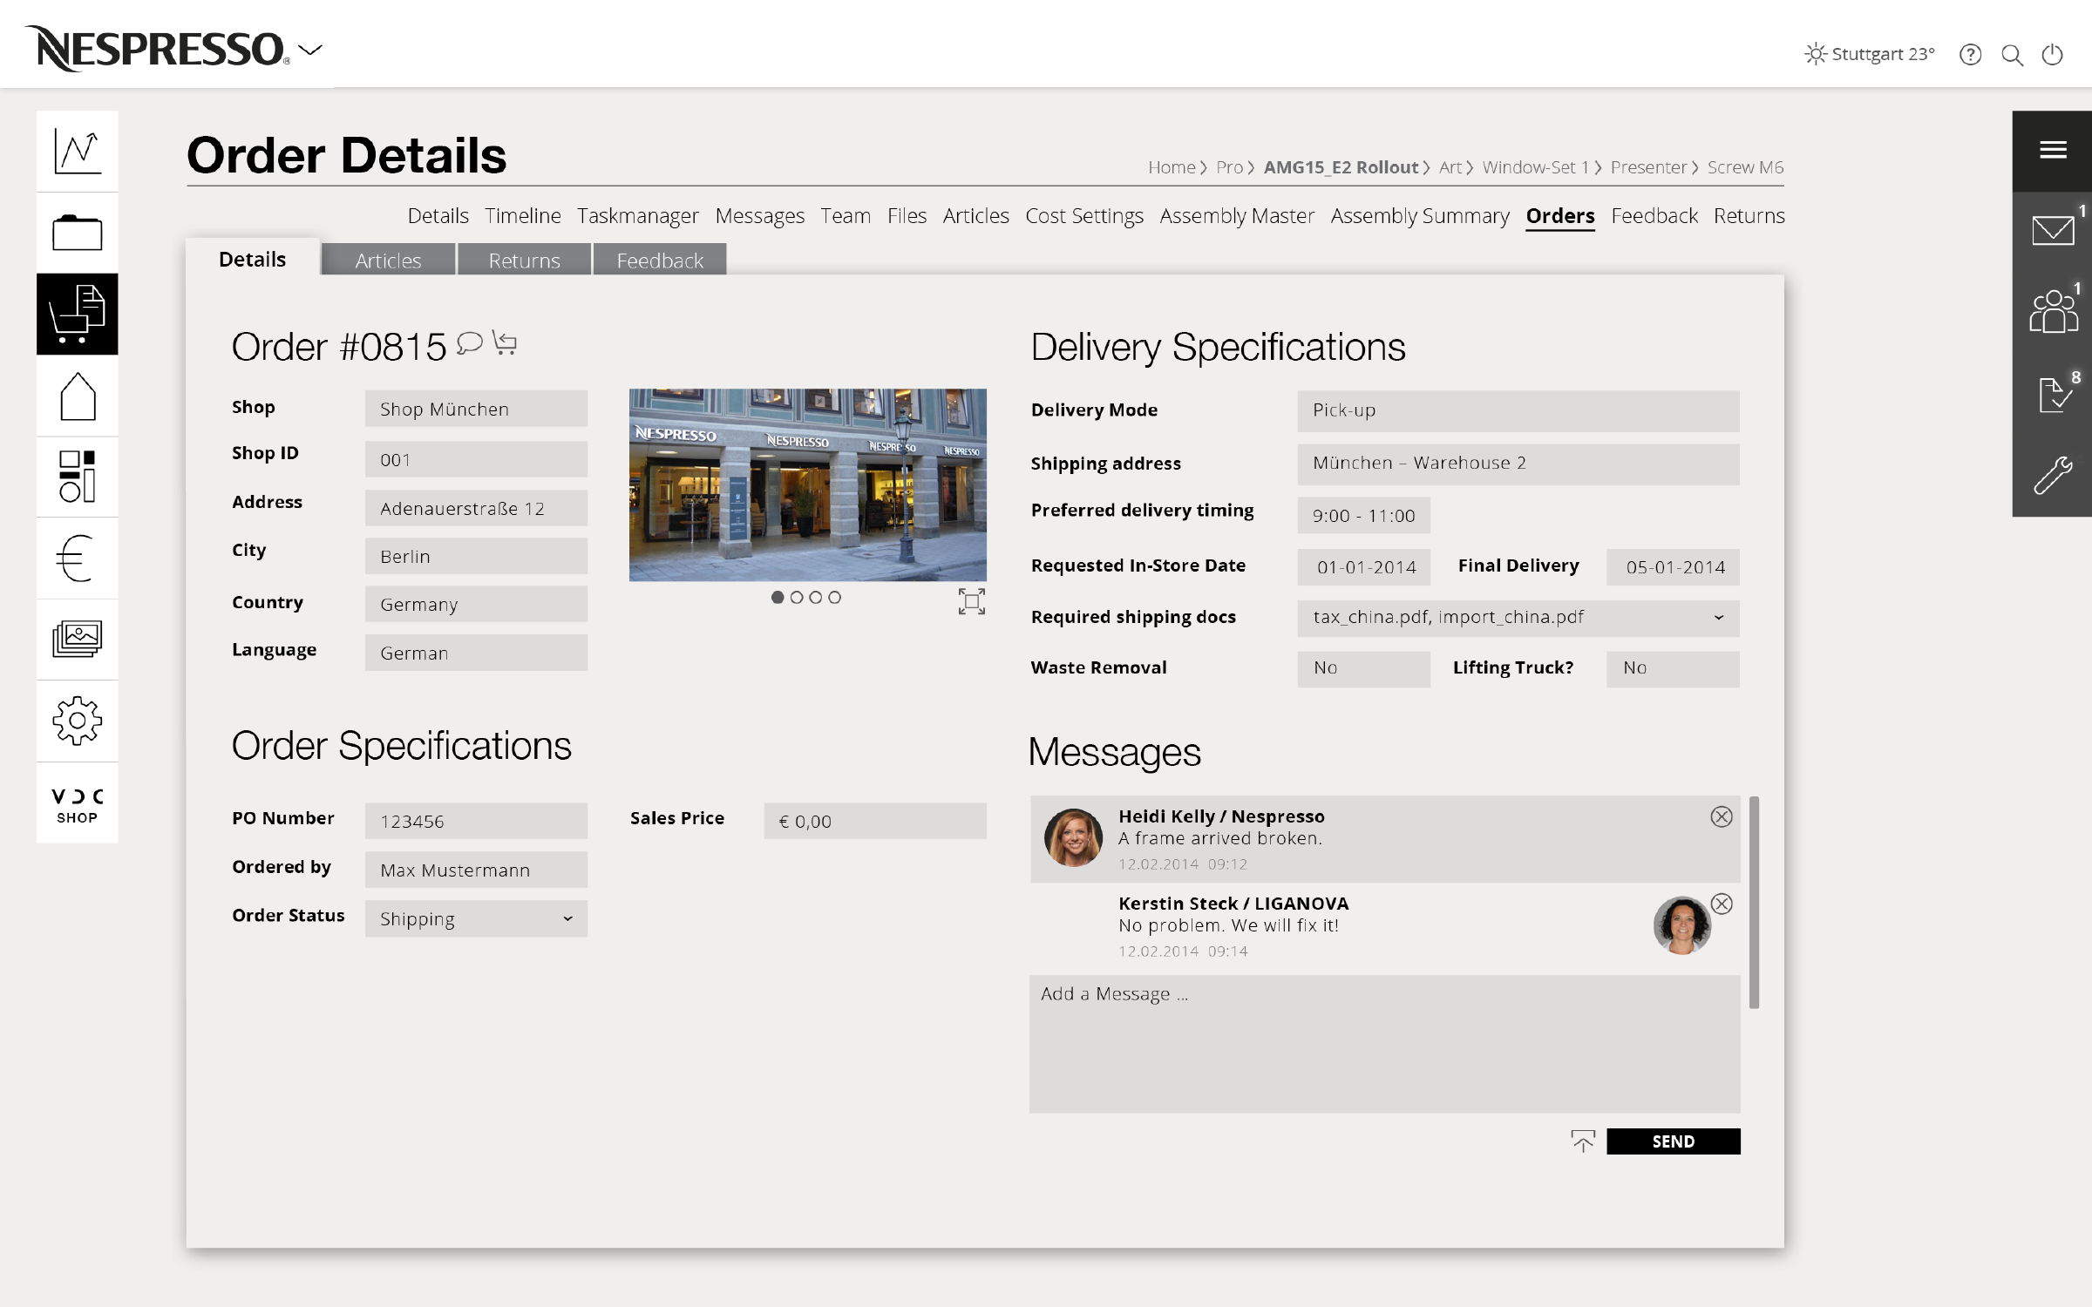The height and width of the screenshot is (1307, 2092).
Task: Switch to the Articles sub-tab
Action: (x=388, y=261)
